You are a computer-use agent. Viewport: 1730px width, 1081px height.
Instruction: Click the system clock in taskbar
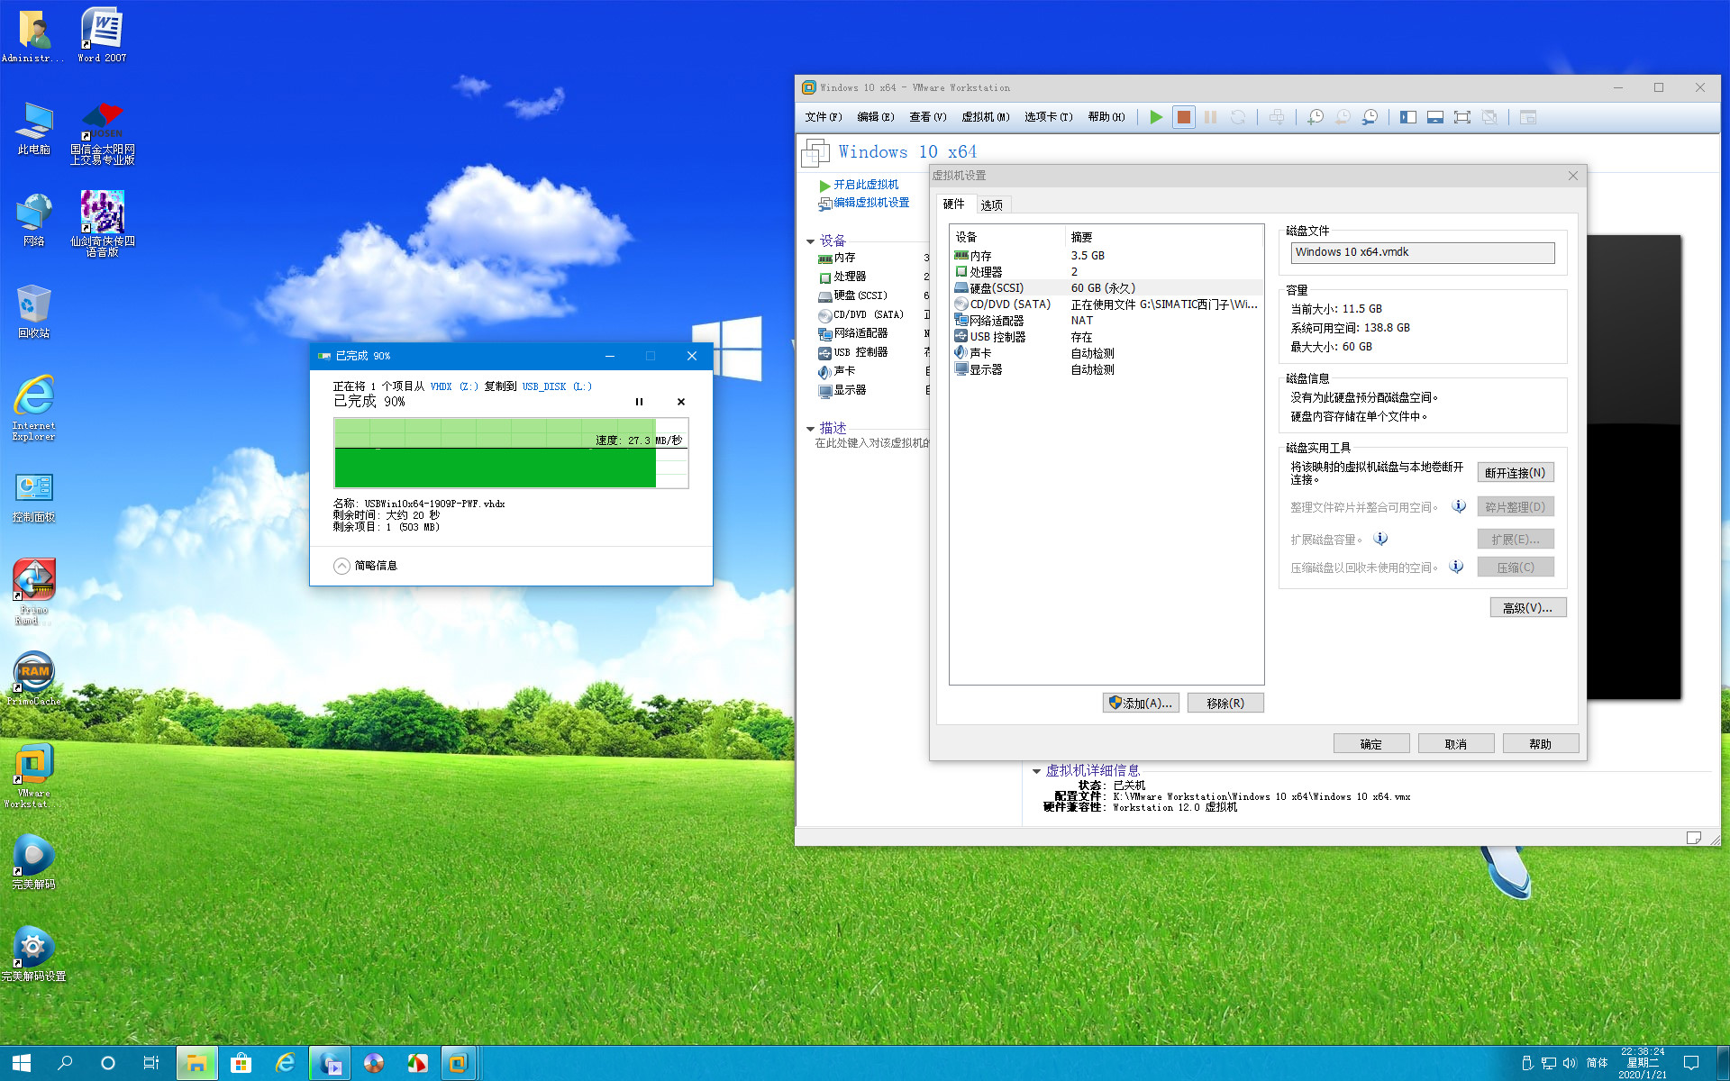pyautogui.click(x=1643, y=1063)
